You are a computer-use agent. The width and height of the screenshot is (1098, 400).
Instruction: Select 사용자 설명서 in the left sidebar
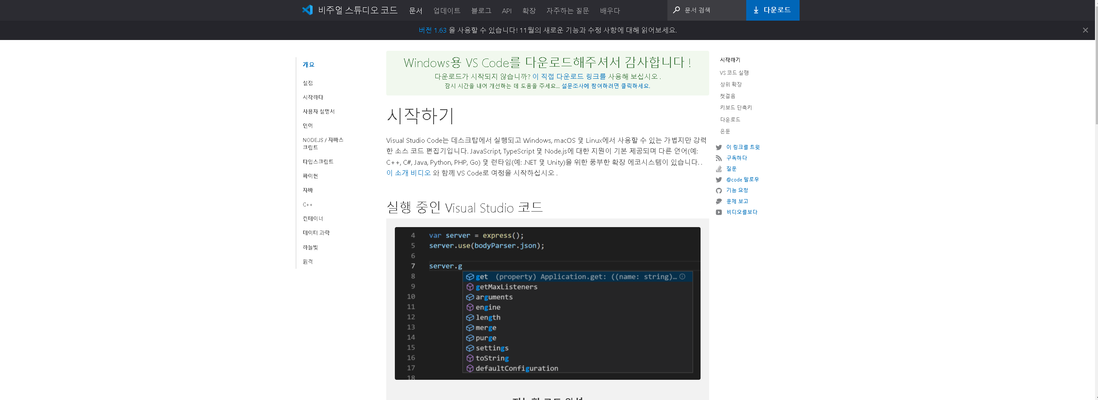click(x=318, y=111)
